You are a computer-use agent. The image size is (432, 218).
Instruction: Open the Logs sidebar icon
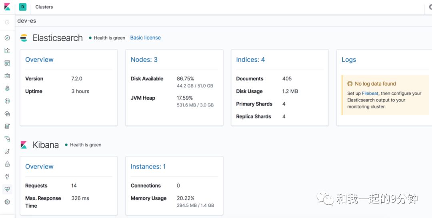click(7, 126)
